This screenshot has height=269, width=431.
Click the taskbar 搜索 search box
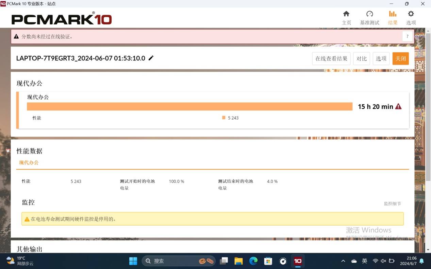point(179,261)
